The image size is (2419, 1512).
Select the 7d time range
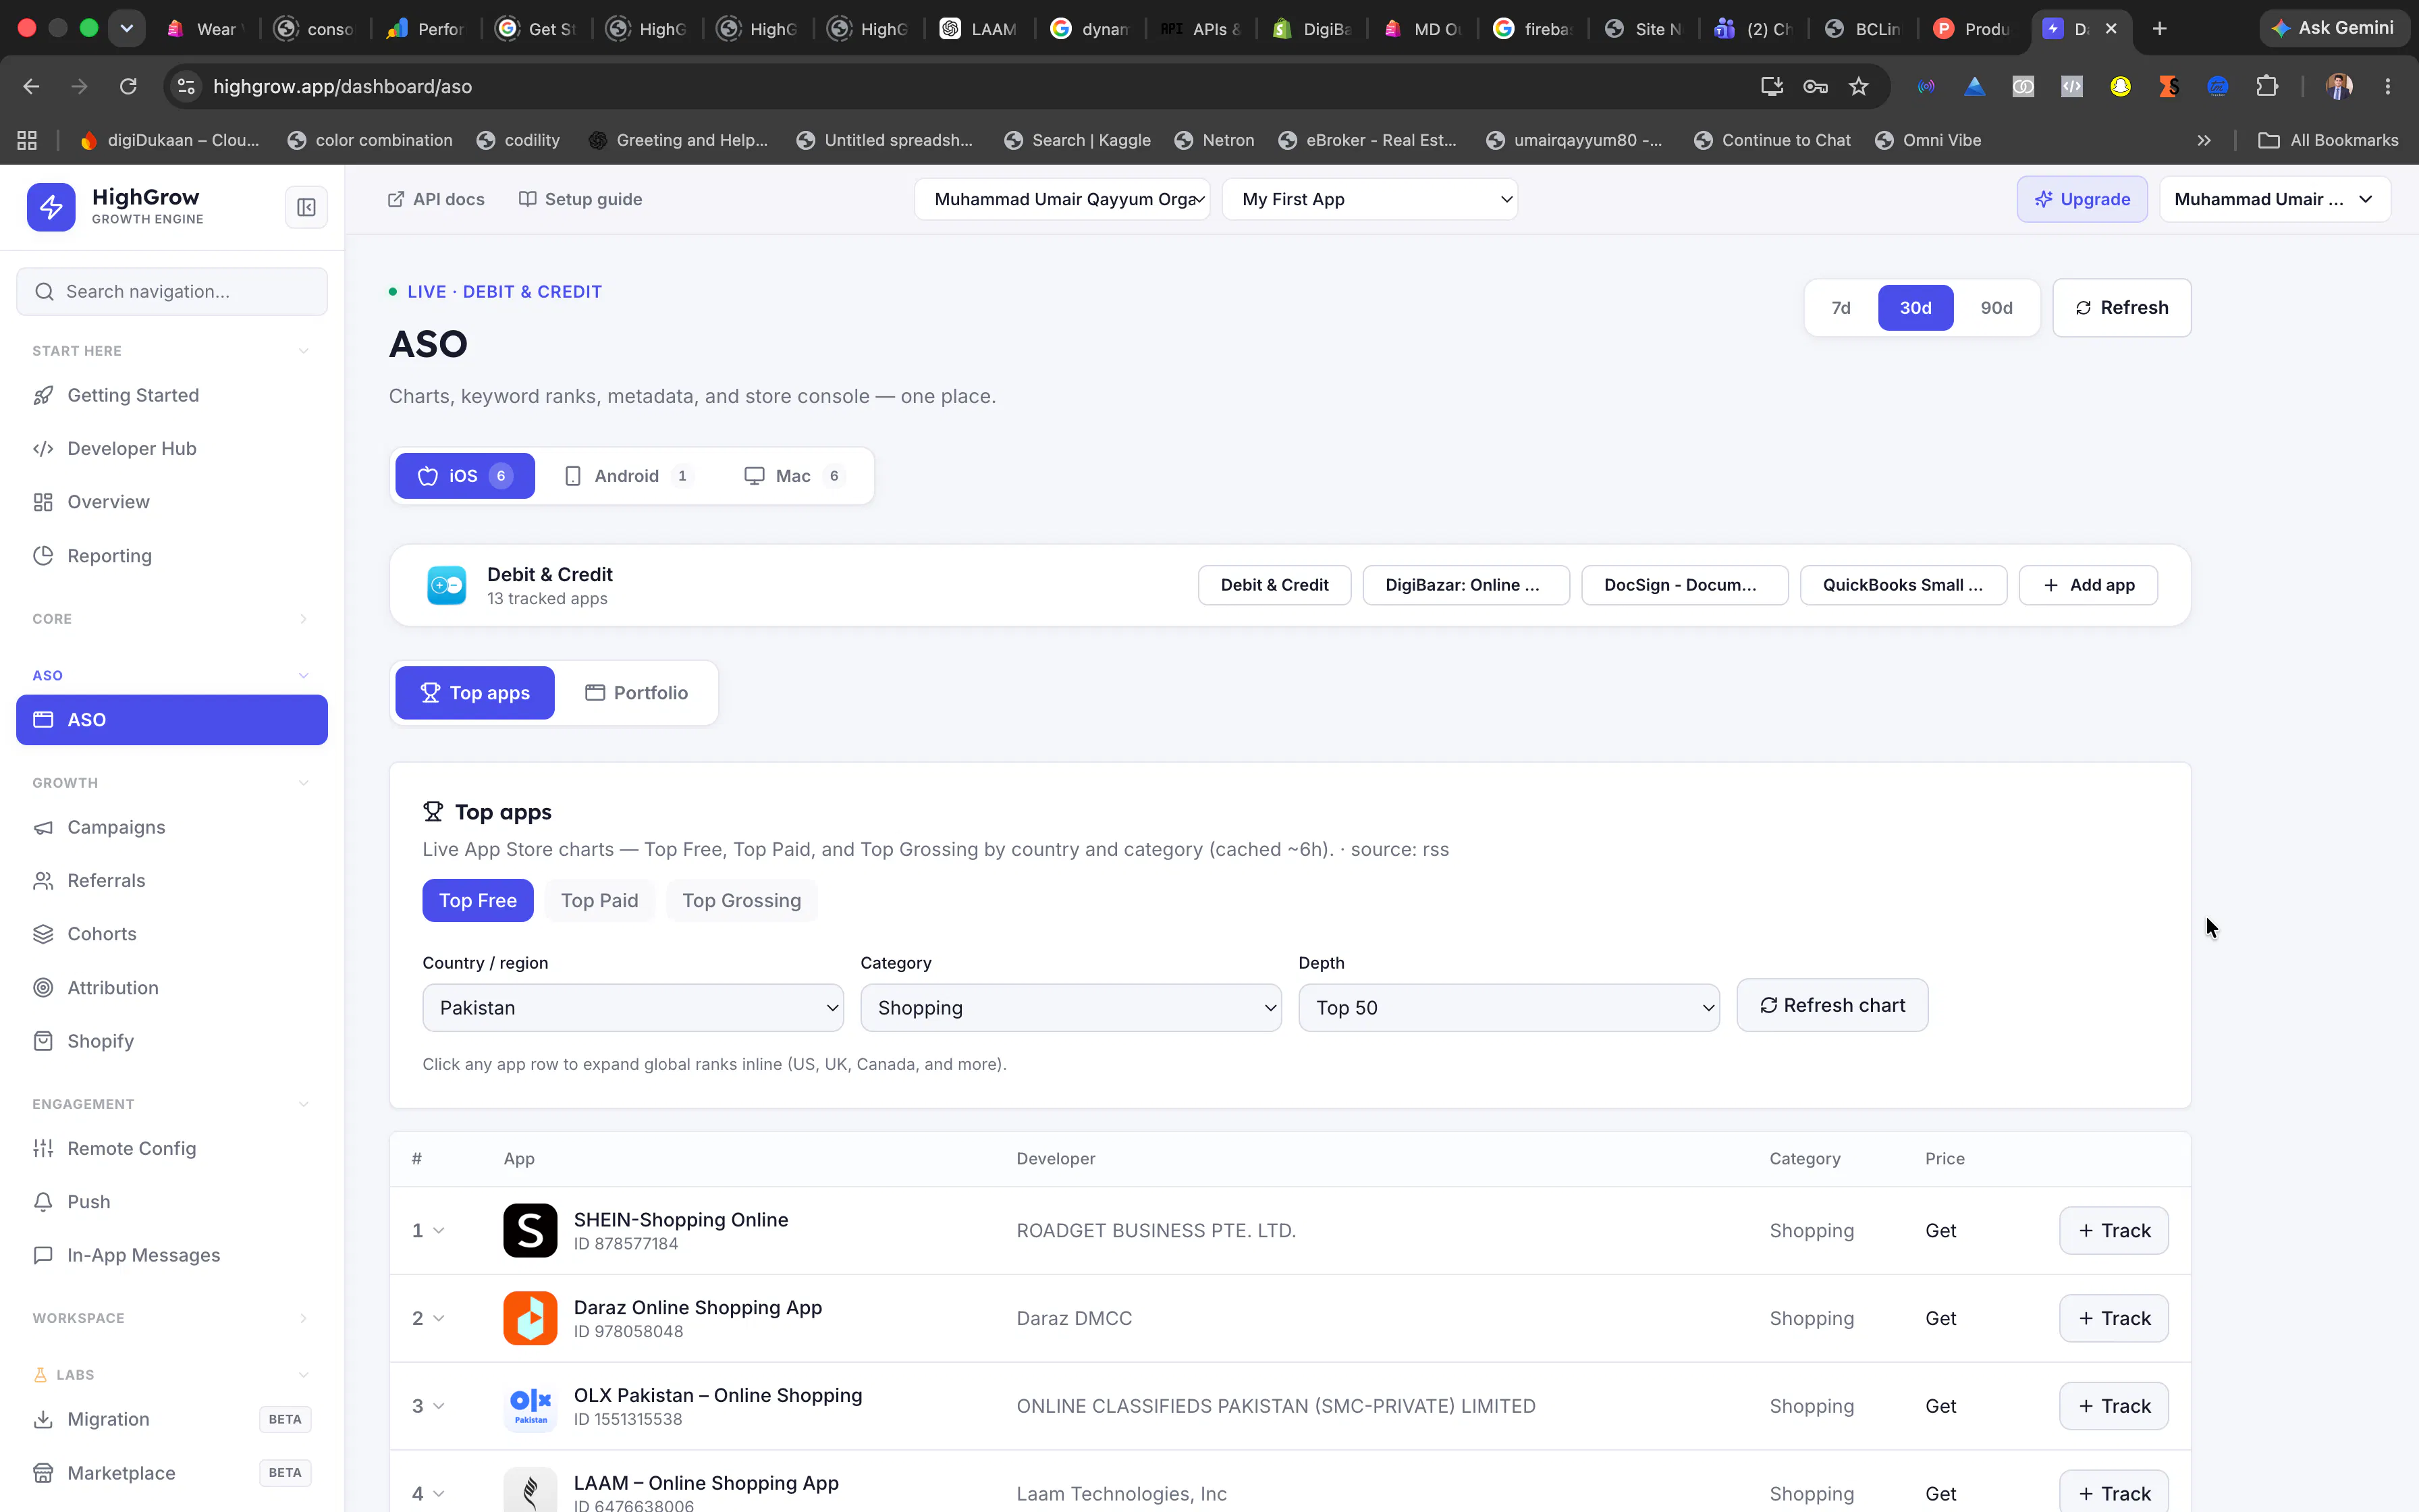(x=1841, y=308)
